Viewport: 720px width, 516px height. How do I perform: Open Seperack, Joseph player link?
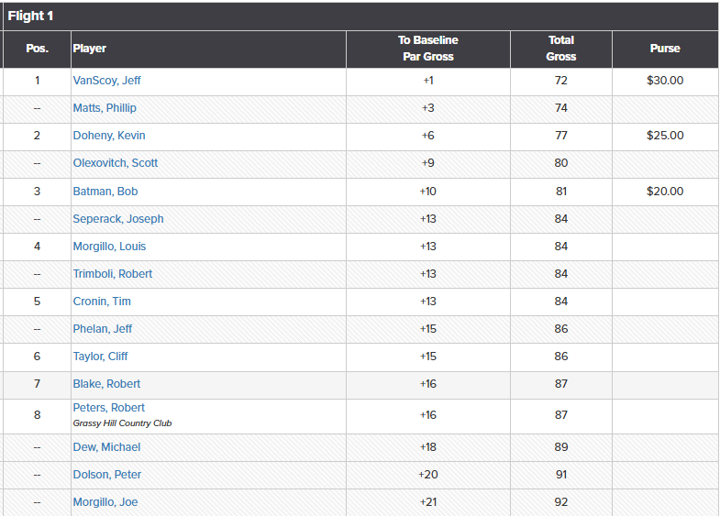point(118,219)
